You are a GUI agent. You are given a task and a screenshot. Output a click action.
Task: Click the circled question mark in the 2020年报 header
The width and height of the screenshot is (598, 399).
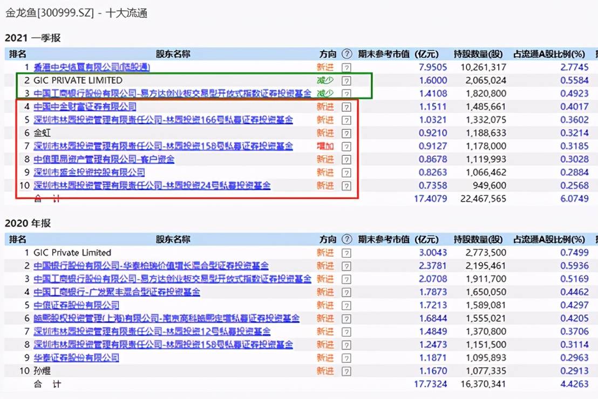click(346, 239)
